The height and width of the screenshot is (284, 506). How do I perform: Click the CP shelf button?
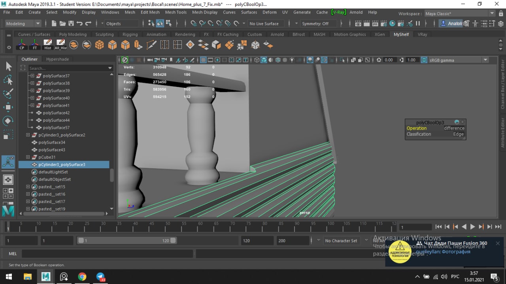click(x=22, y=45)
